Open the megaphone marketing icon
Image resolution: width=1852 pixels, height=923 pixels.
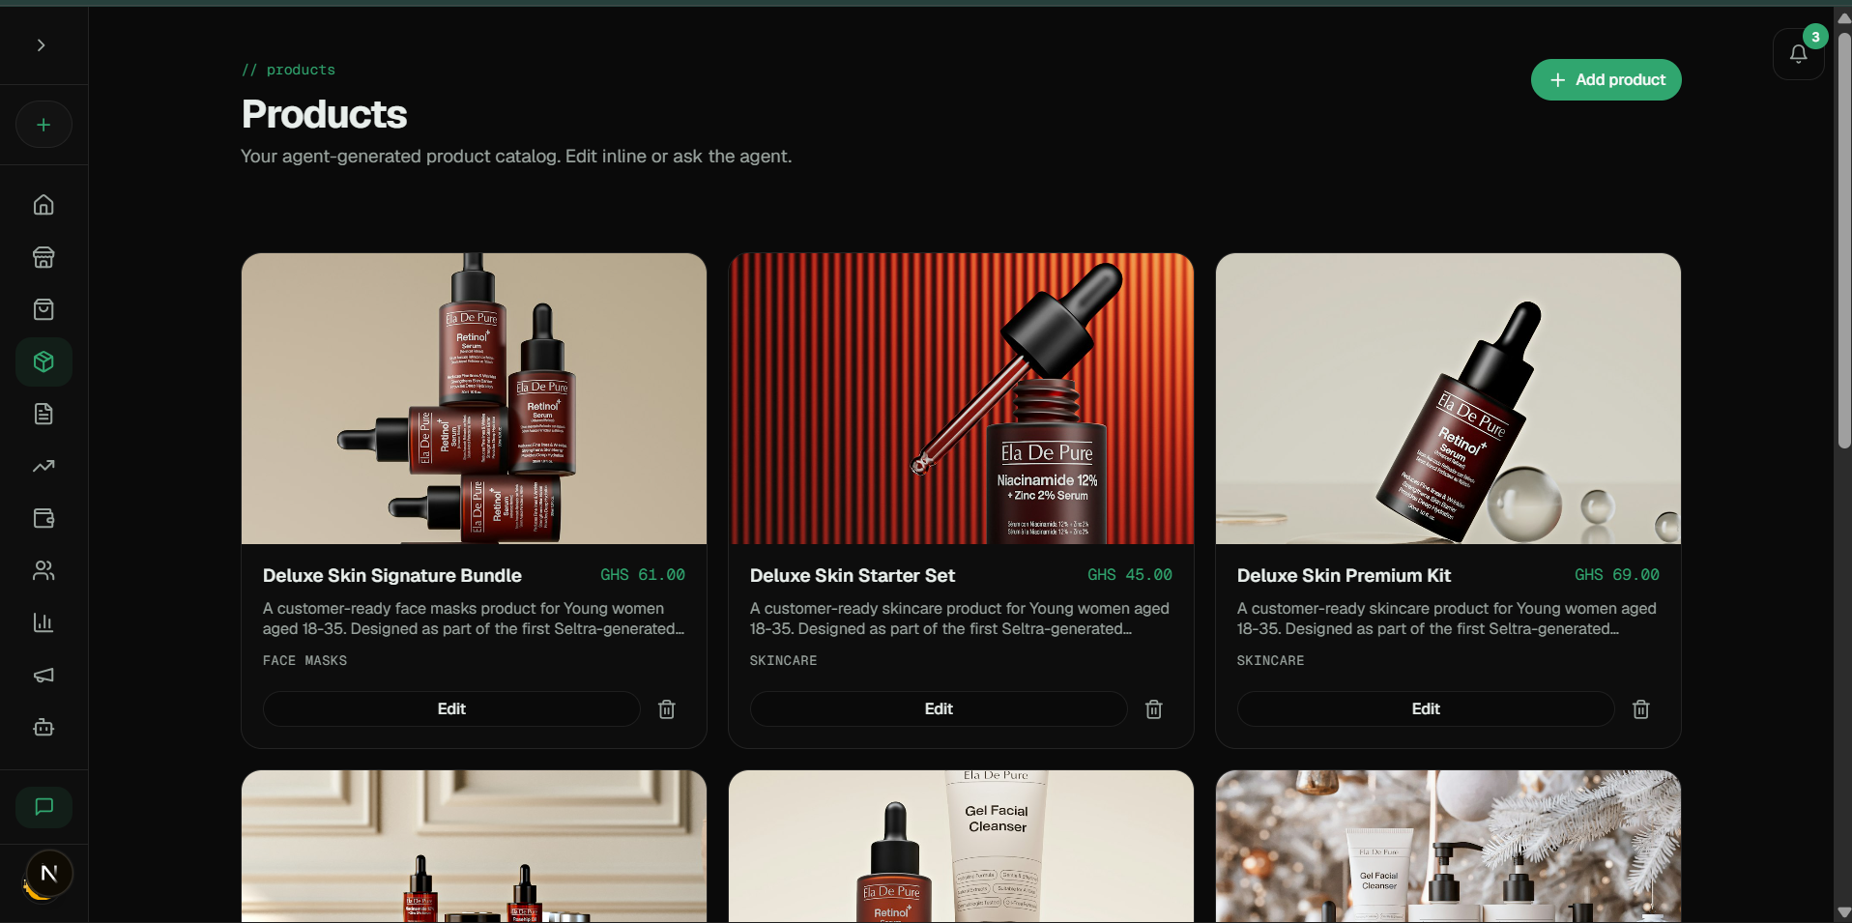coord(43,675)
